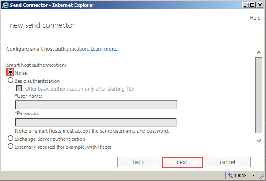Click the scroll up arrow

(x=258, y=53)
